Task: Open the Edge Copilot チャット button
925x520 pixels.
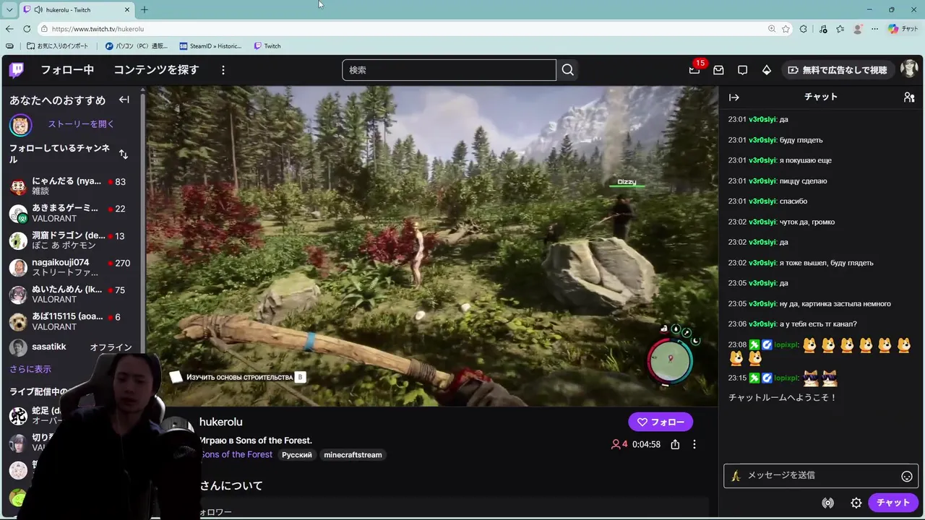Action: [903, 29]
